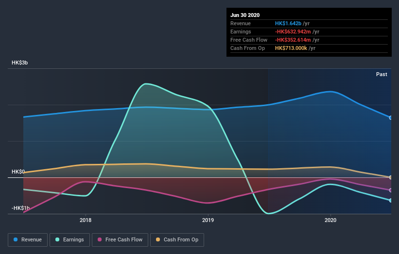Click the HK$3b y-axis label

point(19,63)
